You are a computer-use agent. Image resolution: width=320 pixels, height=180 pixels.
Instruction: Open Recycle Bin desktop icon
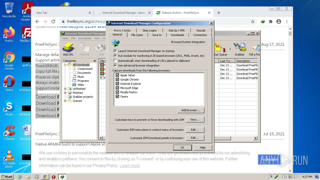click(x=9, y=10)
